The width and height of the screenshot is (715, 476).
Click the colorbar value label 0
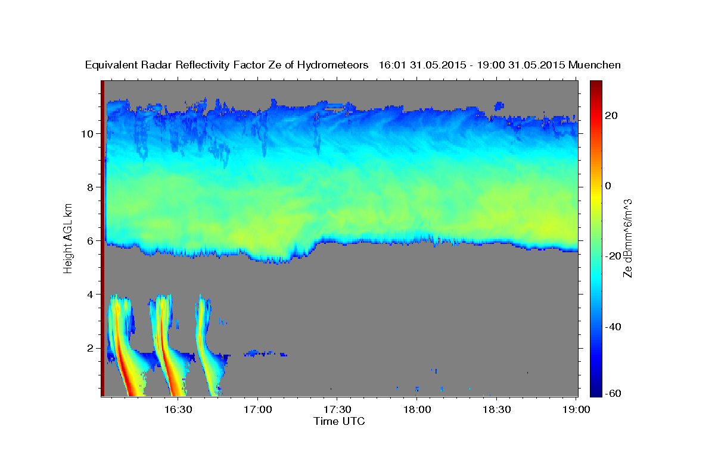[608, 186]
